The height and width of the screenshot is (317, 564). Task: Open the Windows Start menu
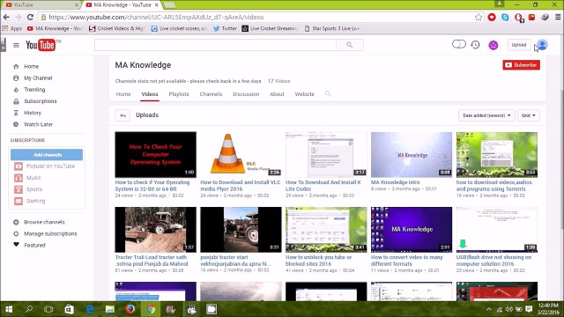(9, 309)
